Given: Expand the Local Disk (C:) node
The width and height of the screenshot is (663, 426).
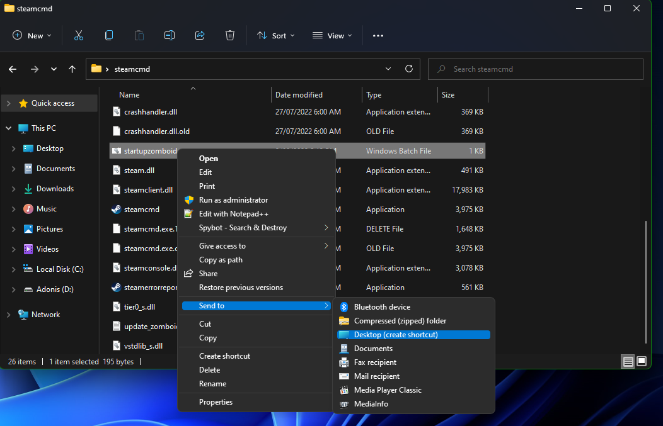Looking at the screenshot, I should coord(14,269).
